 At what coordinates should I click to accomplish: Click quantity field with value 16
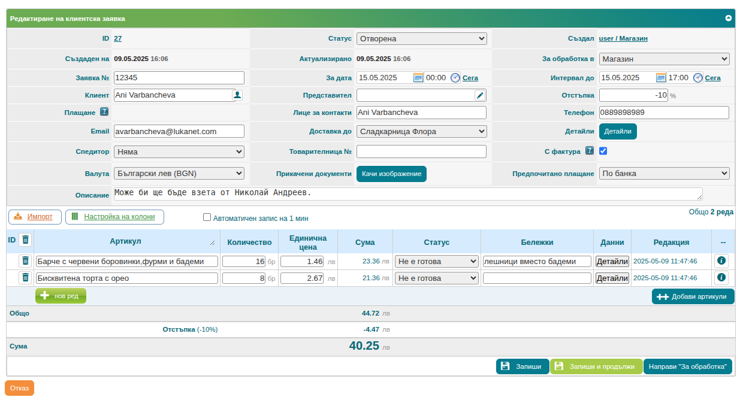click(x=244, y=261)
